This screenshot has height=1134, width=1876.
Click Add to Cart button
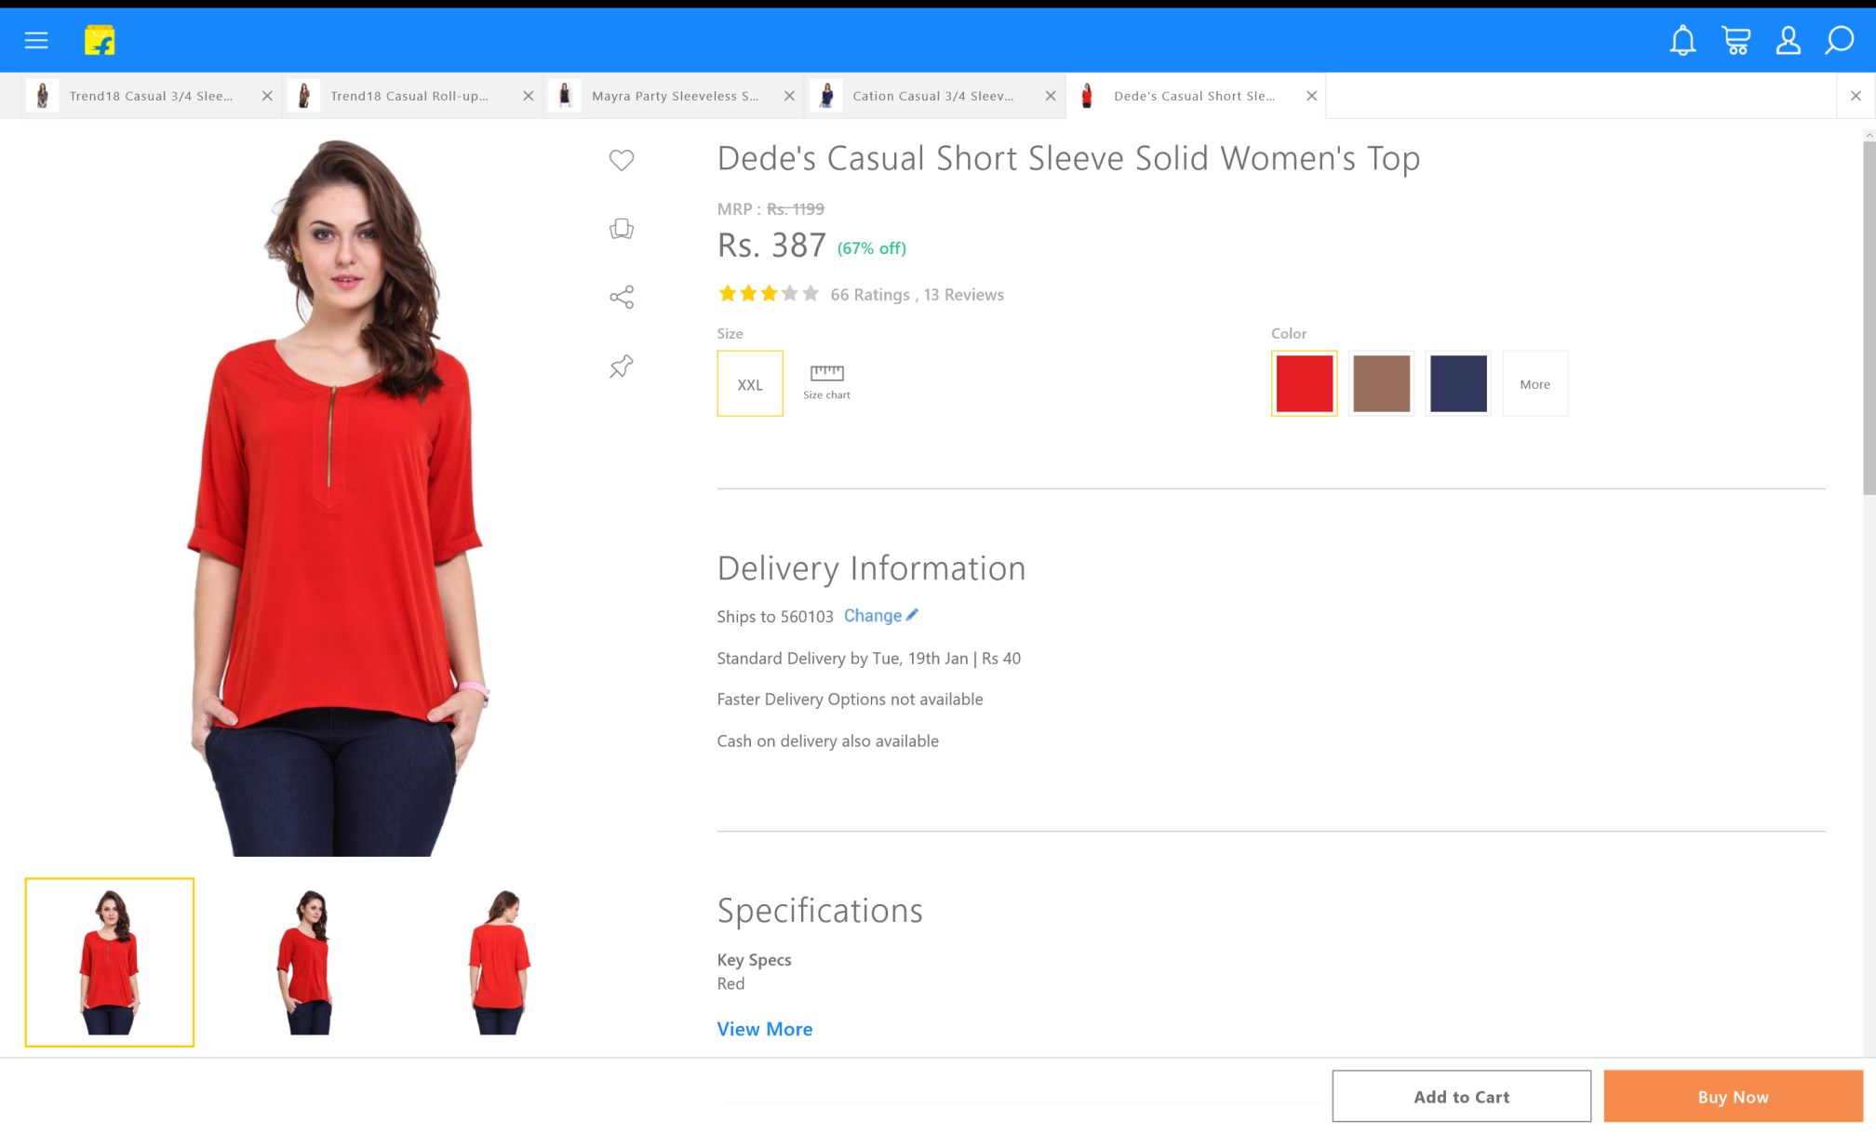[x=1461, y=1096]
